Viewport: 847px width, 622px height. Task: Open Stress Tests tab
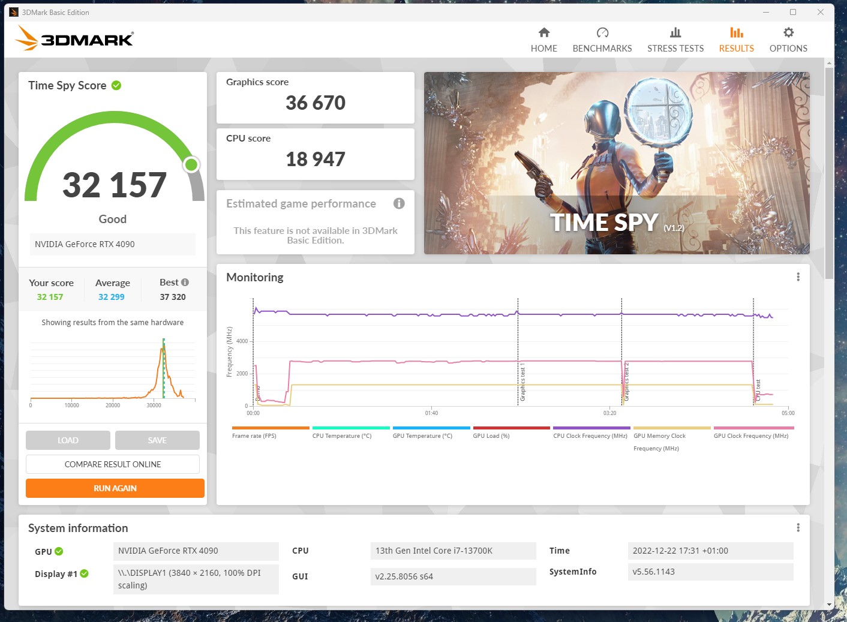click(x=675, y=40)
